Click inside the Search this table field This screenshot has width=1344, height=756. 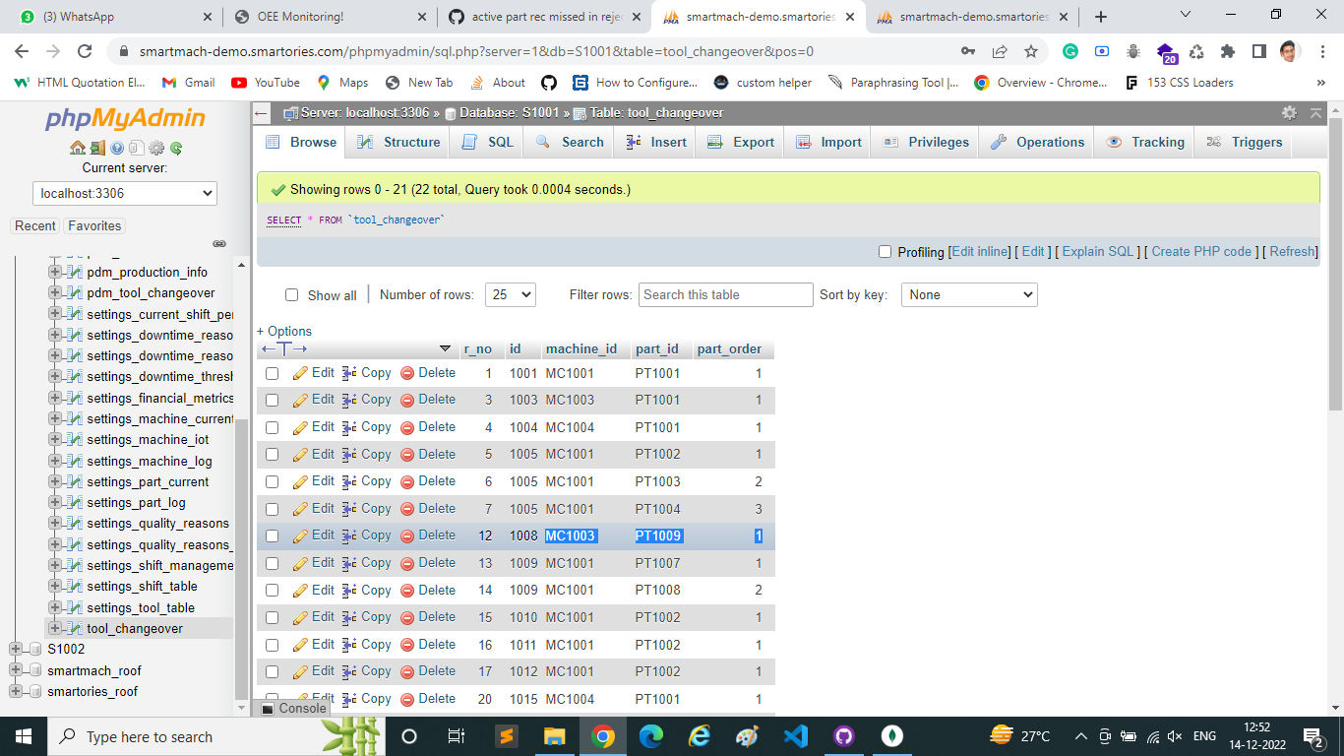pos(725,294)
